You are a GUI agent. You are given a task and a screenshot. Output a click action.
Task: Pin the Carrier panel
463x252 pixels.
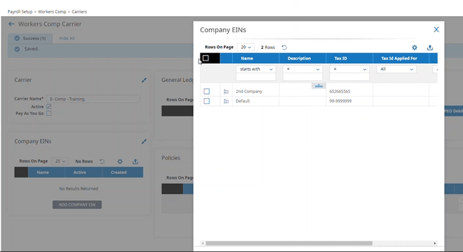point(144,80)
